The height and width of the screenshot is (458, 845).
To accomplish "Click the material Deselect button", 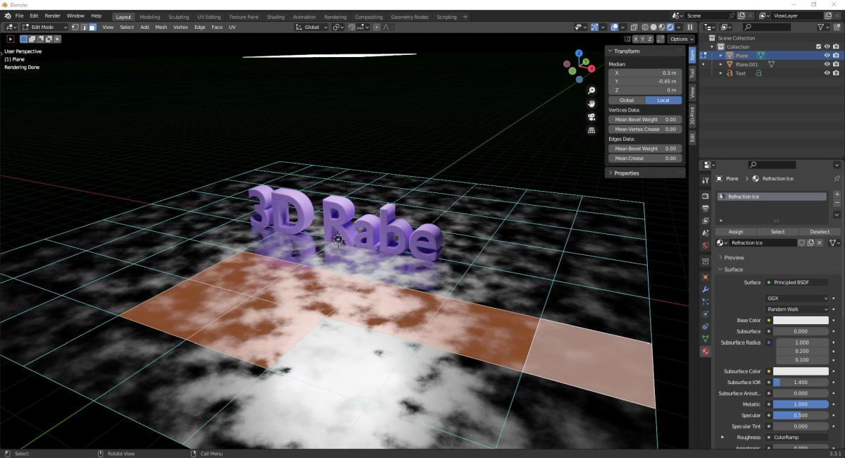I will [x=820, y=231].
